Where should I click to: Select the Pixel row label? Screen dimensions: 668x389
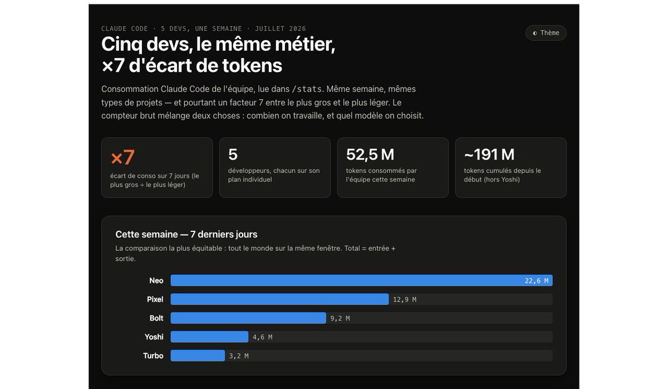point(155,299)
